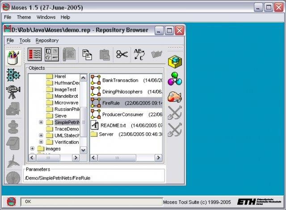Select the Mandelbrot folder in tree

coord(62,96)
